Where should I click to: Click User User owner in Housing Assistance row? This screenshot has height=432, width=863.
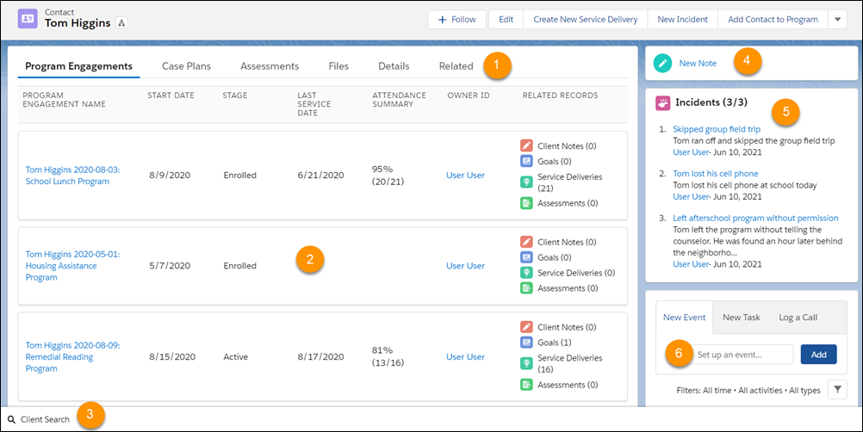[x=465, y=266]
